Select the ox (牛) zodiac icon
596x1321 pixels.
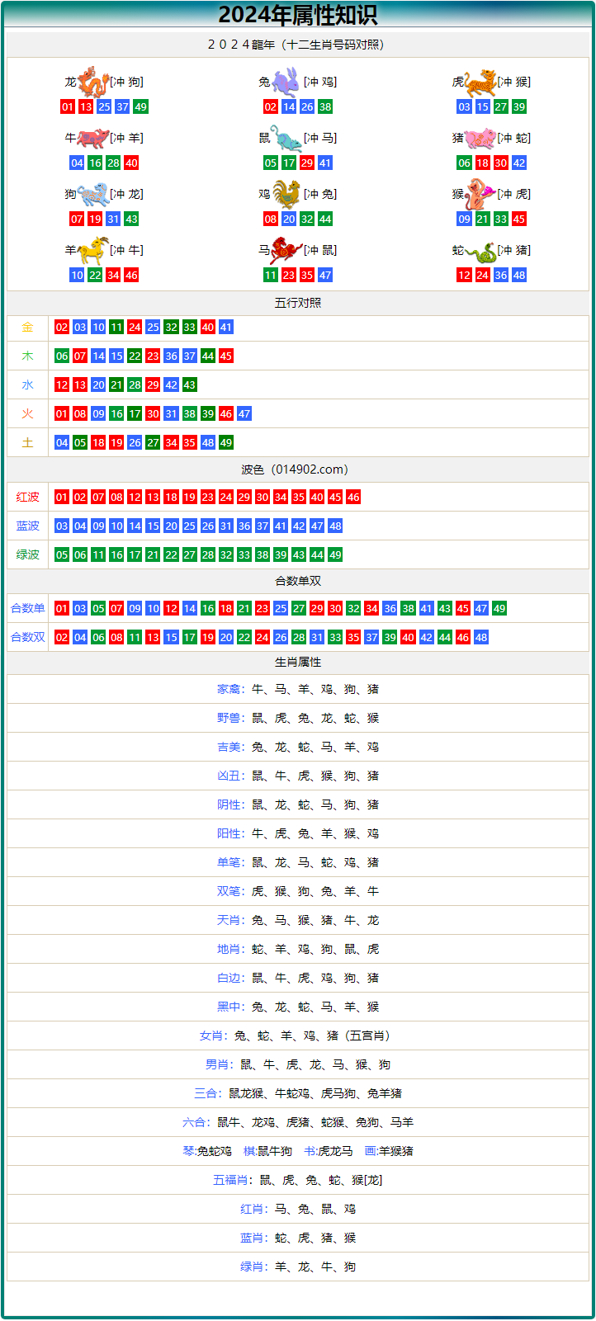93,138
